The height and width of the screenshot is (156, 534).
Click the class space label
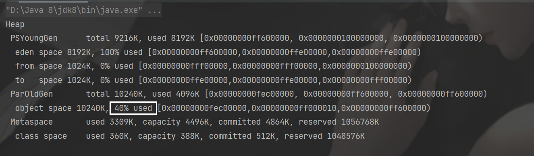41,136
